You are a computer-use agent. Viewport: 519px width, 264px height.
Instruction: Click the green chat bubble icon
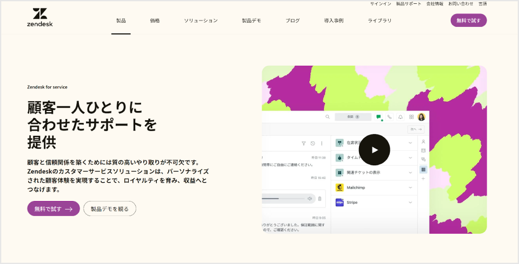[378, 117]
